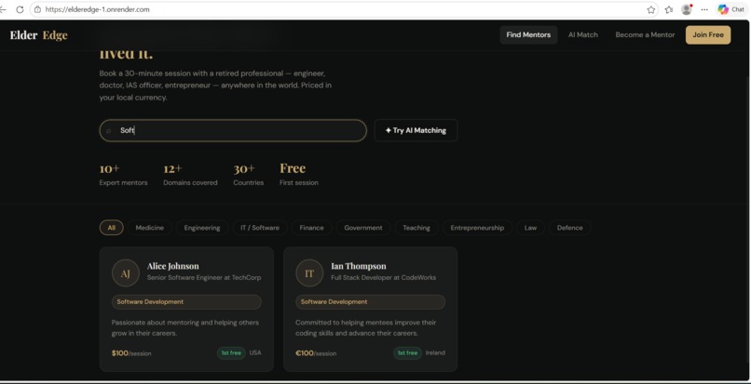Viewport: 751px width, 384px height.
Task: Open the browser three-dot settings menu
Action: [704, 9]
